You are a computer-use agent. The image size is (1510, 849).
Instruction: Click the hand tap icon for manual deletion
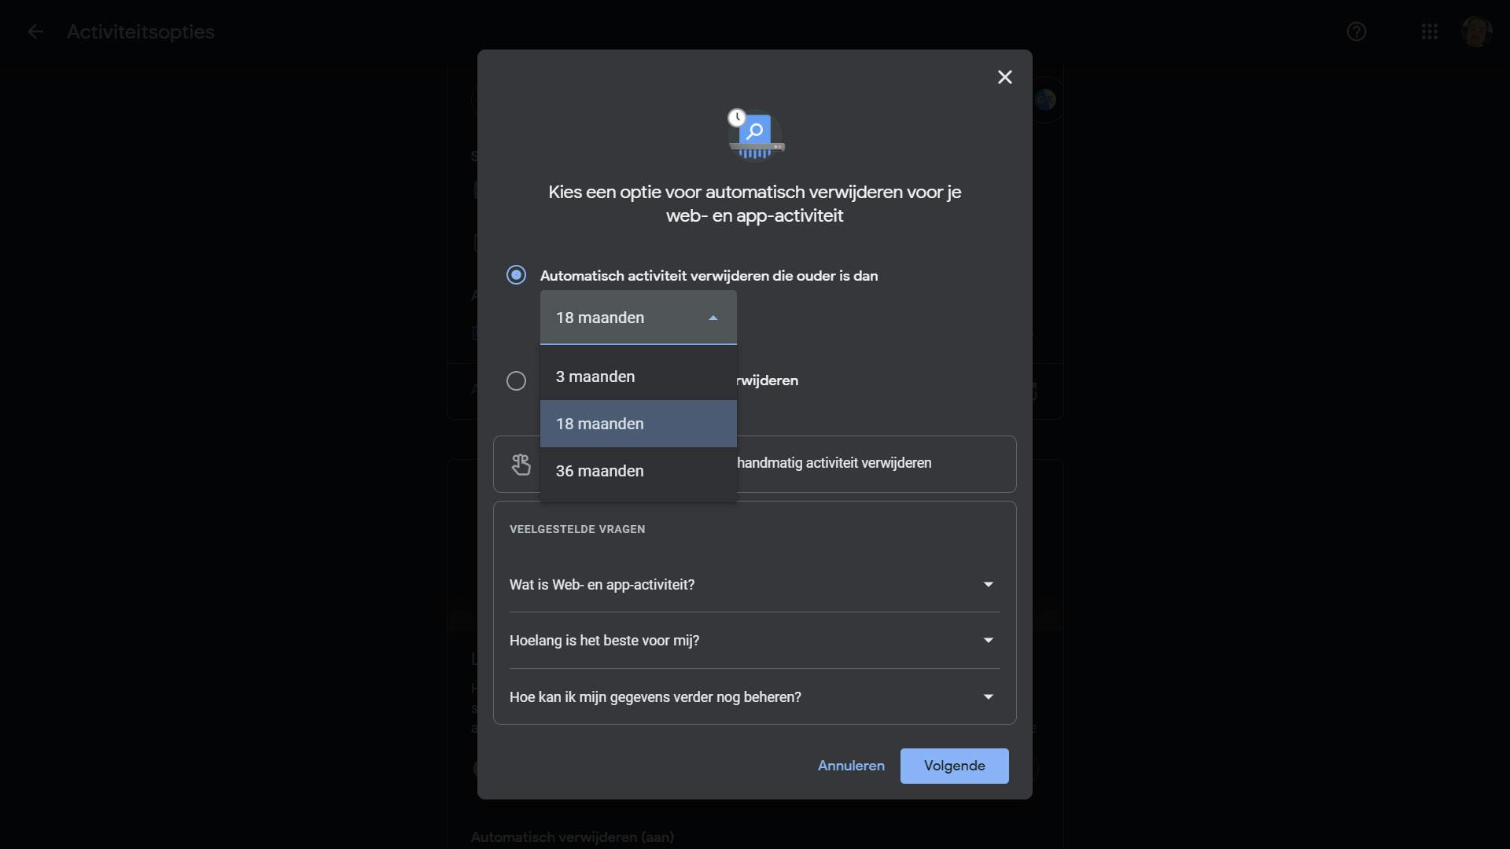521,465
